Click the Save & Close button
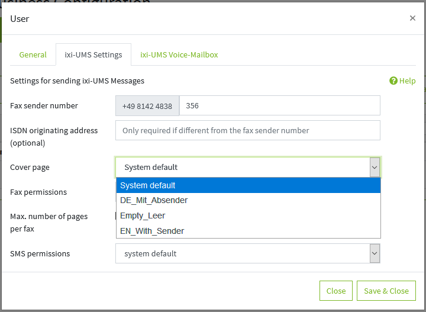 point(386,291)
